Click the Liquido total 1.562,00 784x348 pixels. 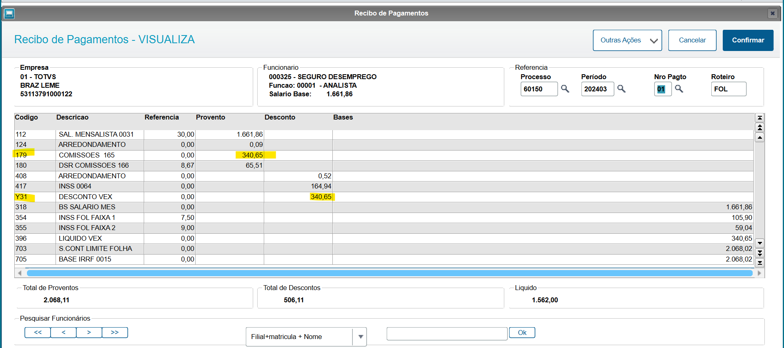(545, 300)
